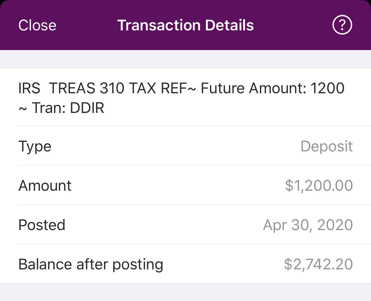Tap the $1,200.00 amount value
This screenshot has height=301, width=371.
(x=319, y=186)
